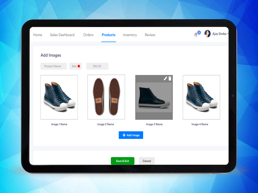
Task: Click the pencil edit icon on Image 3
Action: coord(165,78)
